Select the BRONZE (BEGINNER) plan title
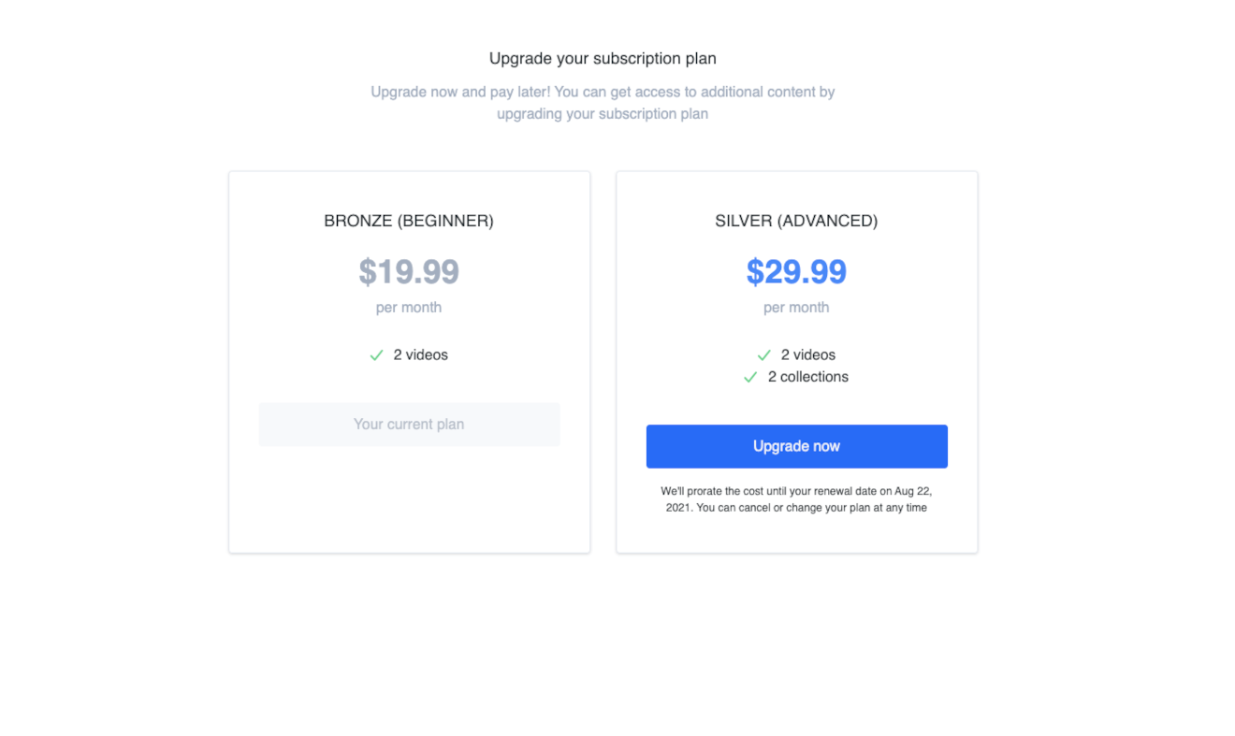The image size is (1235, 736). click(409, 222)
